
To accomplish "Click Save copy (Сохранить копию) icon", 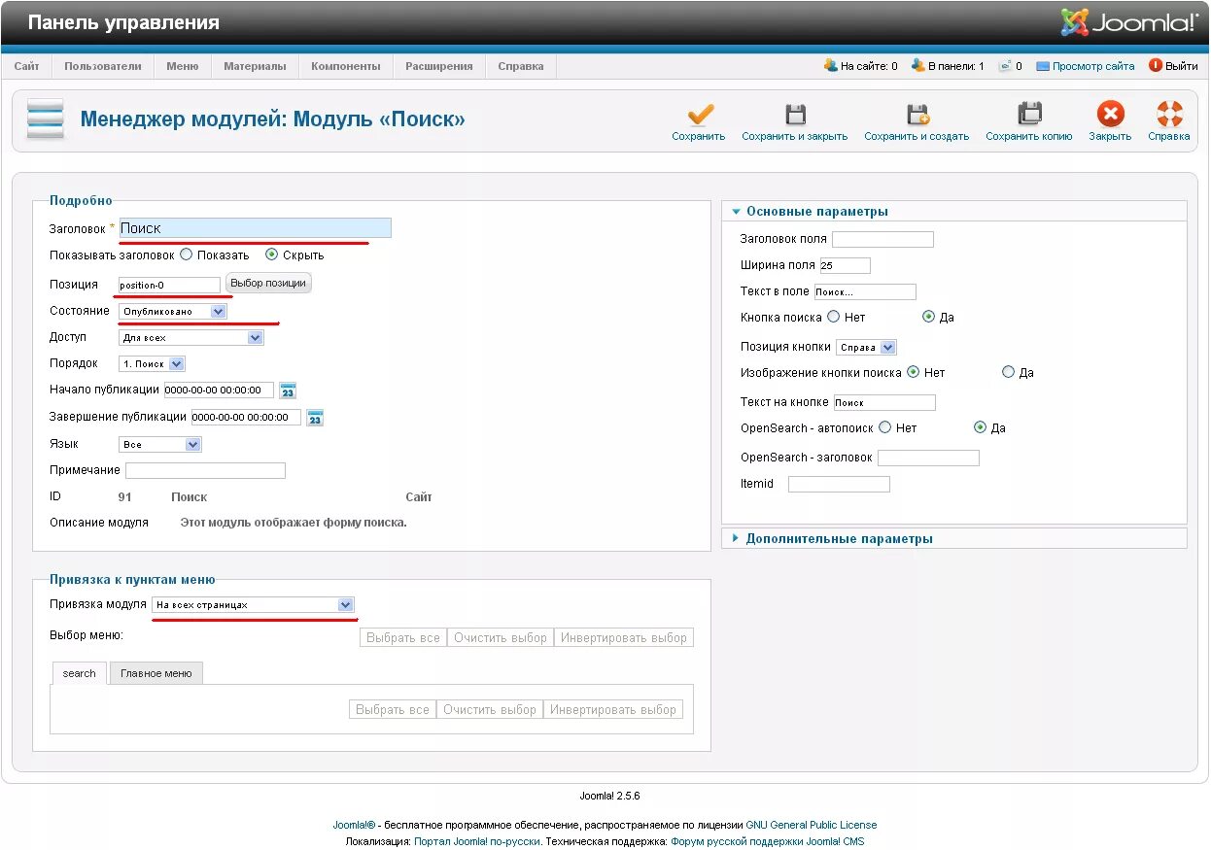I will point(1029,114).
